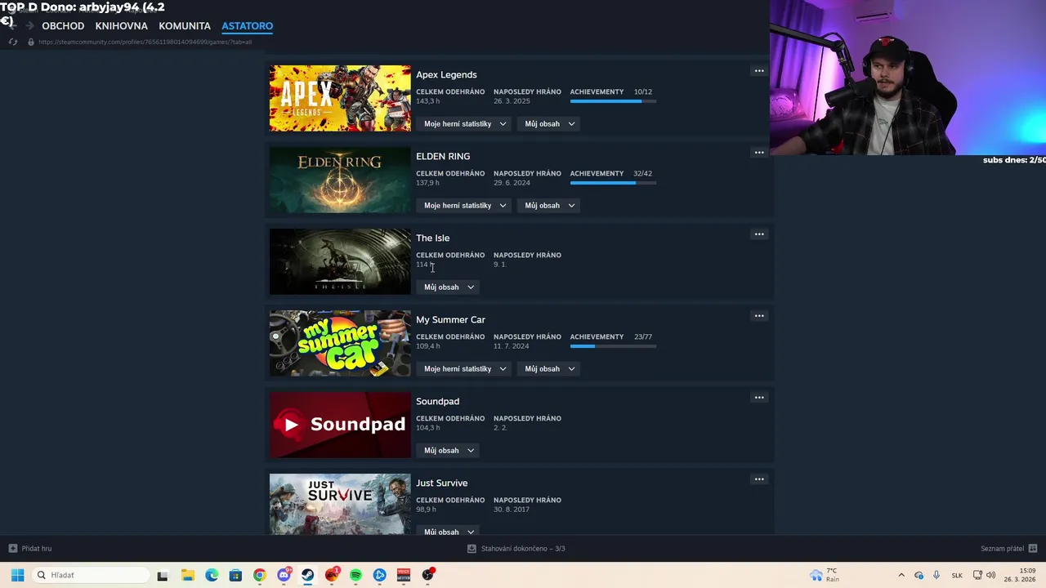Open Microsoft Edge from the taskbar
This screenshot has width=1046, height=588.
212,575
